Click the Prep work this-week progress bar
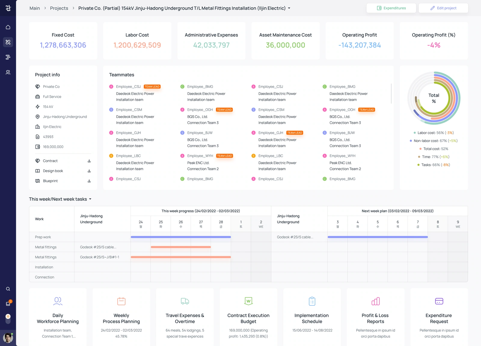The width and height of the screenshot is (481, 346). pyautogui.click(x=181, y=237)
